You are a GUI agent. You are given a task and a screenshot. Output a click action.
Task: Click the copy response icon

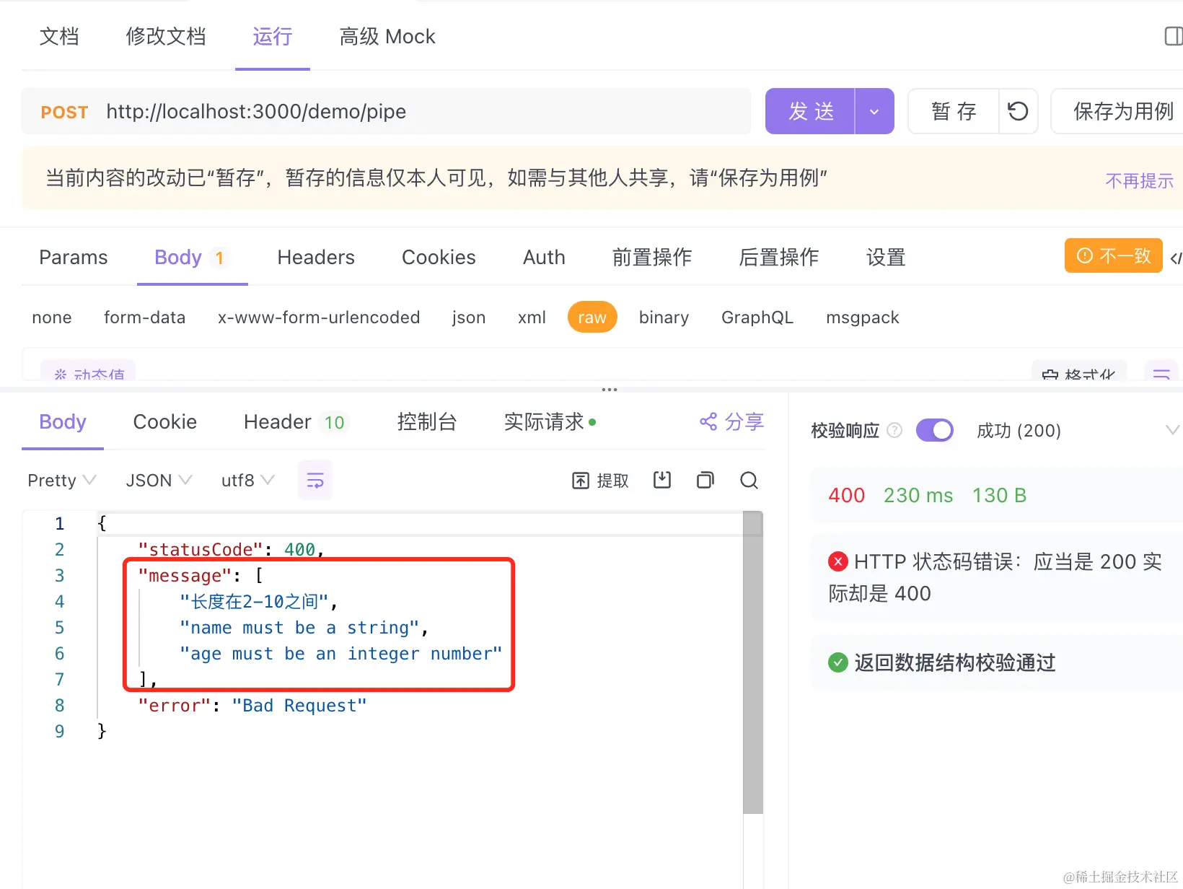pos(705,480)
